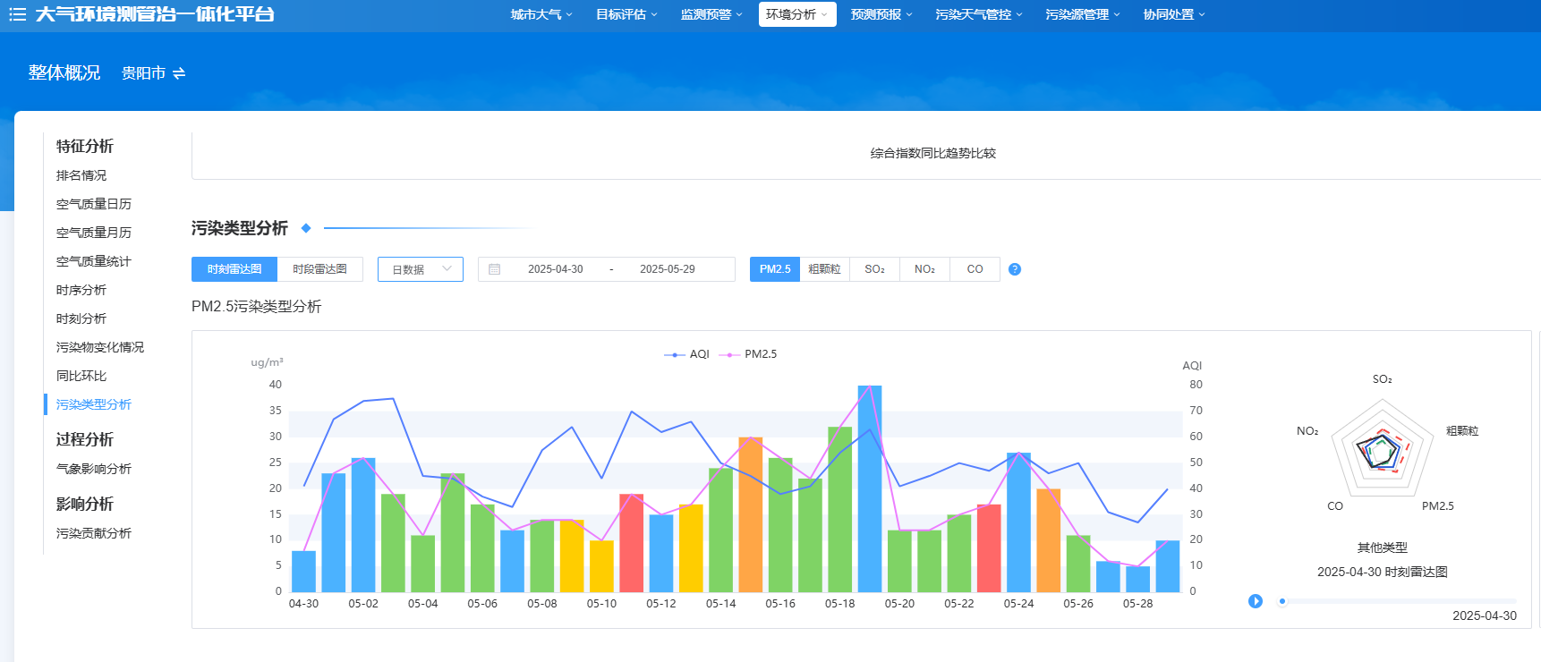
Task: Click the red bar on 05-11
Action: pos(632,542)
